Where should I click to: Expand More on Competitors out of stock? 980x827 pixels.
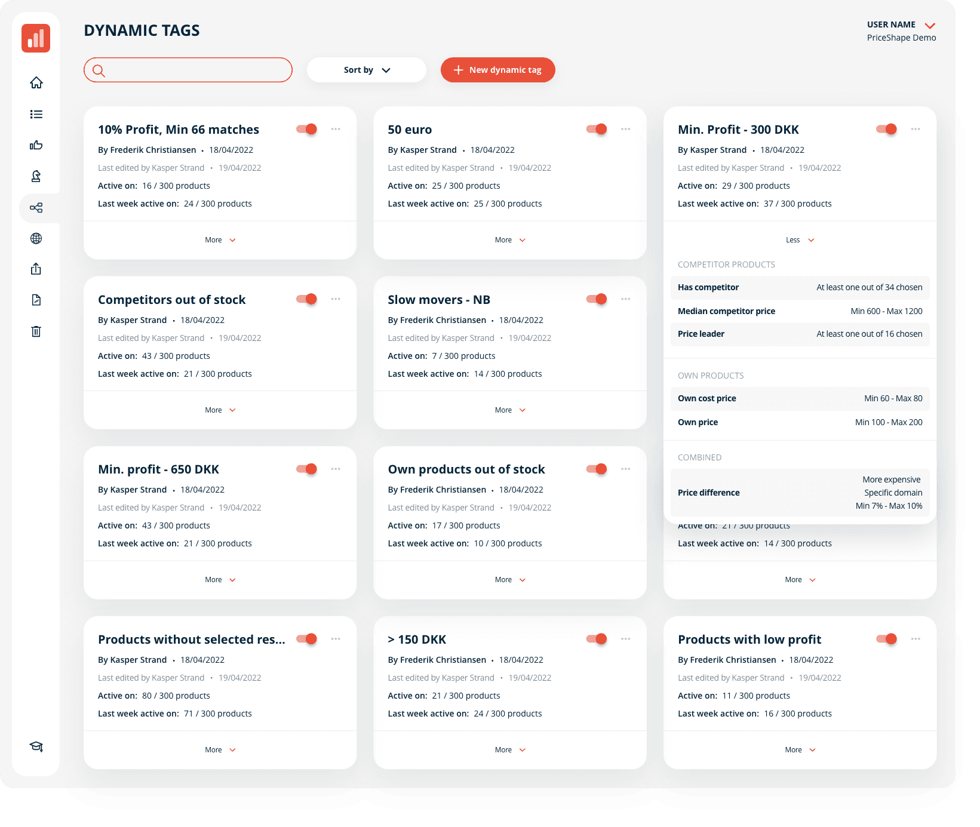220,410
